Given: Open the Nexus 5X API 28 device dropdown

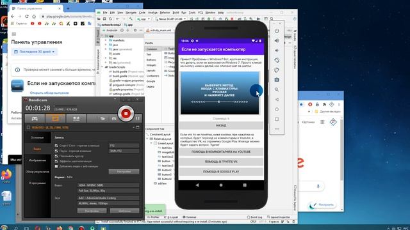Looking at the screenshot, I should click(x=170, y=19).
